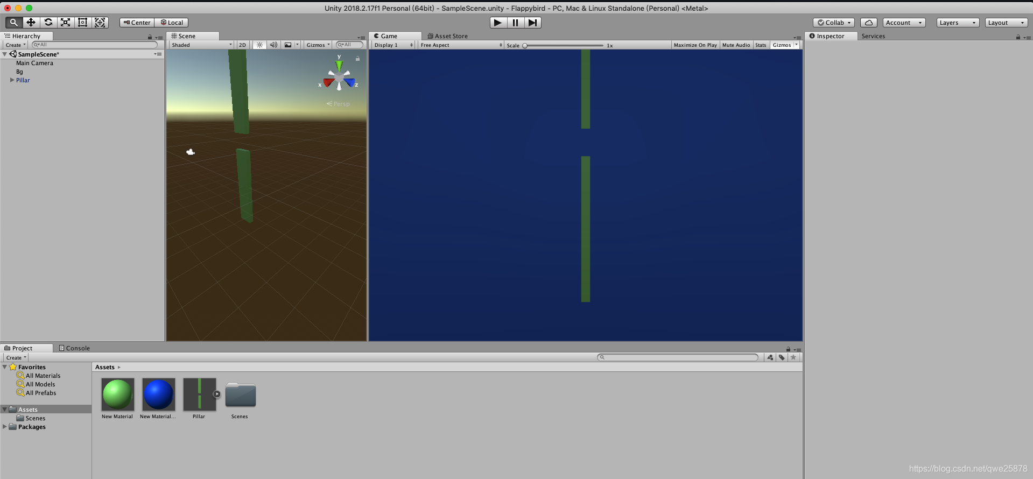Select the Scale tool

coord(65,22)
